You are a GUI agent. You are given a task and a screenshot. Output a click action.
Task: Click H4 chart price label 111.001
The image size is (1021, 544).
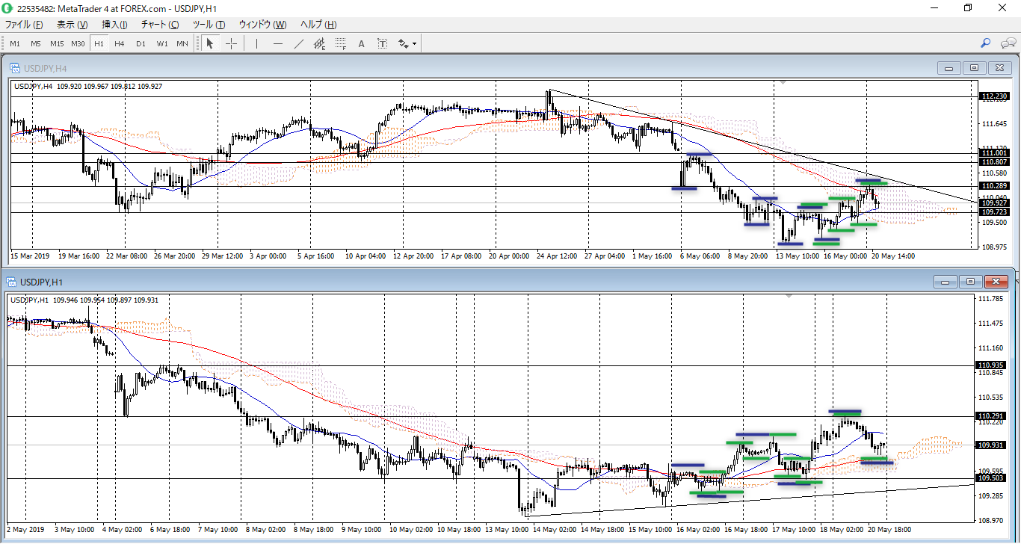[x=994, y=153]
